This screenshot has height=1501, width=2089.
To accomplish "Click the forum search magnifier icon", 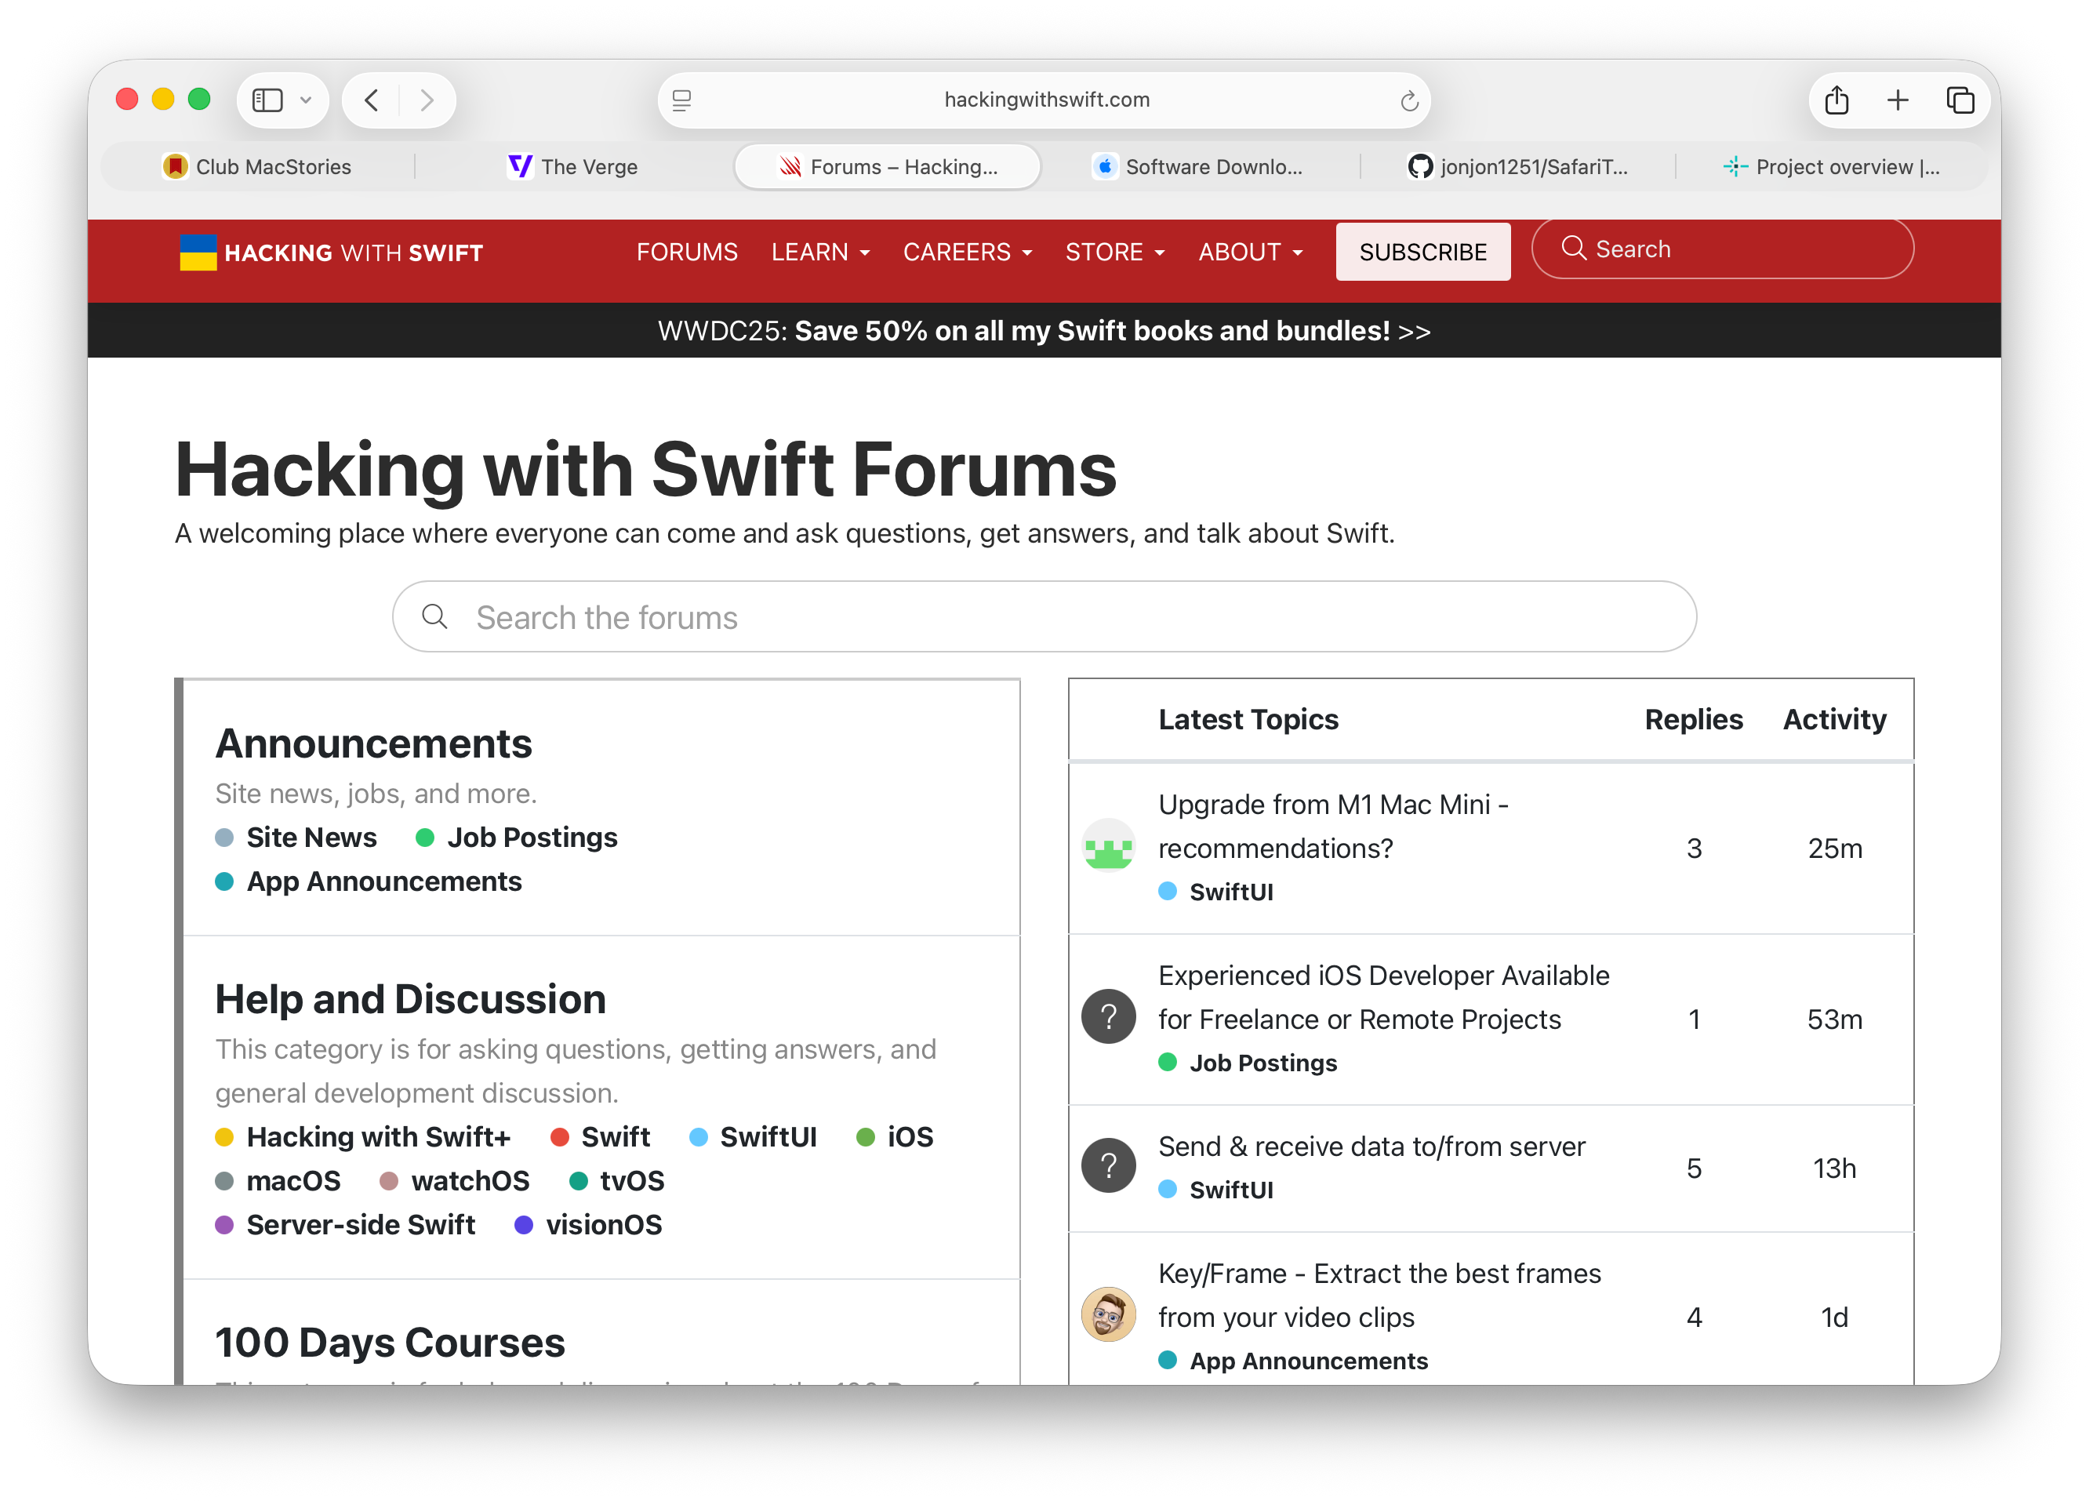I will tap(434, 616).
